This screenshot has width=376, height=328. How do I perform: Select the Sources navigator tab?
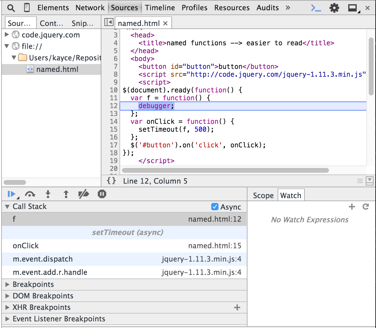click(x=21, y=23)
